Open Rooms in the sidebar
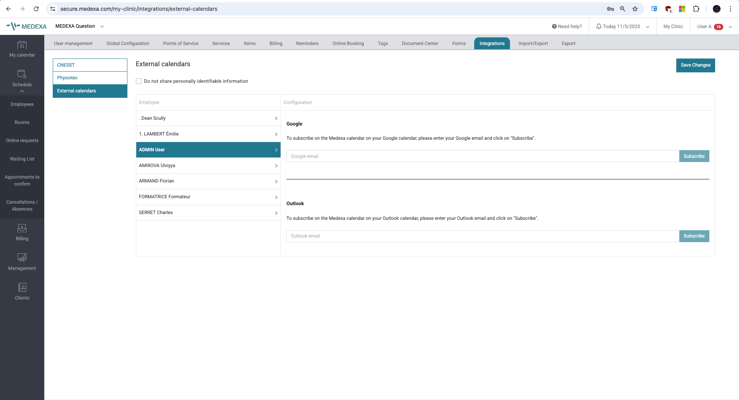Image resolution: width=739 pixels, height=400 pixels. [x=22, y=122]
